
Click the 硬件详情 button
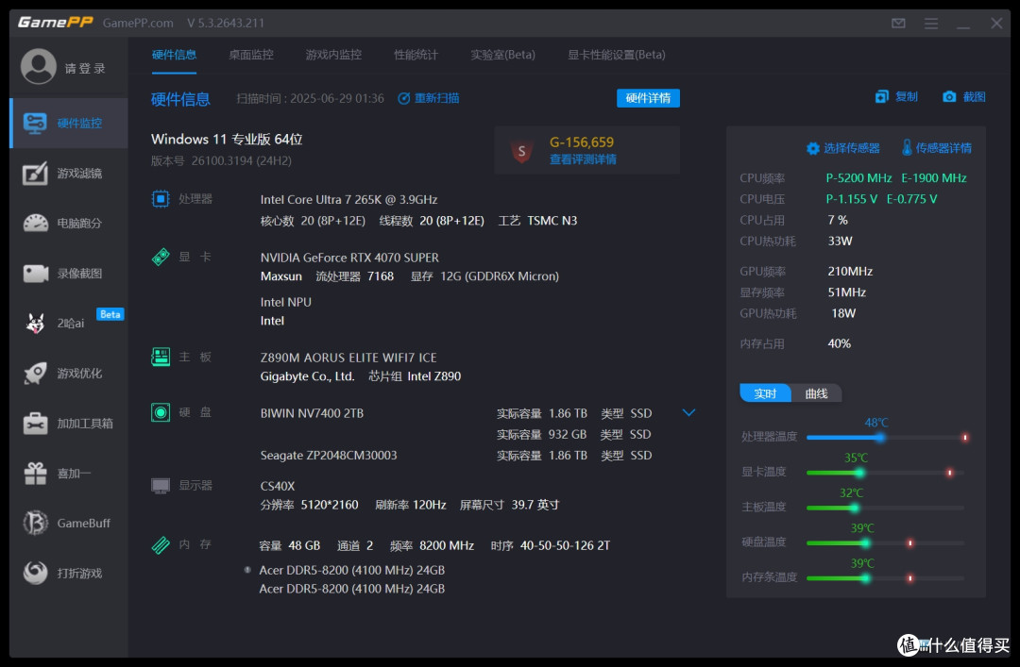pos(648,98)
